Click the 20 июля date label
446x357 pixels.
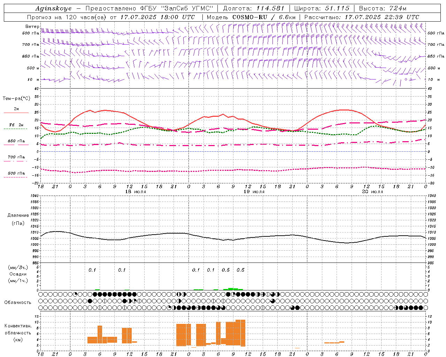pos(372,192)
